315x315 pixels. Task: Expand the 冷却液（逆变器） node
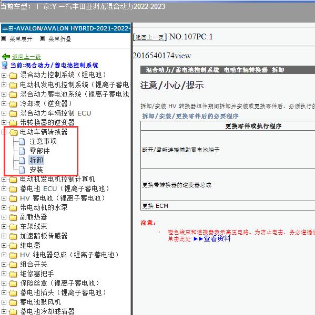click(x=4, y=103)
